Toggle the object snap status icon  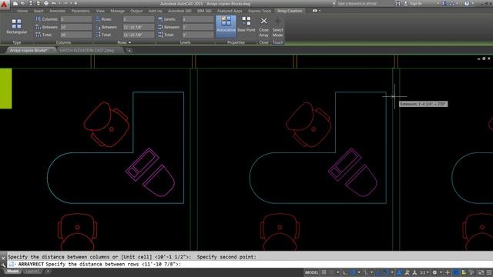coord(386,272)
